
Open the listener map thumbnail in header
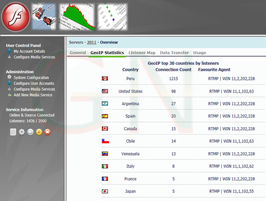44,17
